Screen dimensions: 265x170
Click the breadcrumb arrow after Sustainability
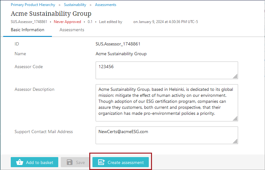[x=91, y=5]
